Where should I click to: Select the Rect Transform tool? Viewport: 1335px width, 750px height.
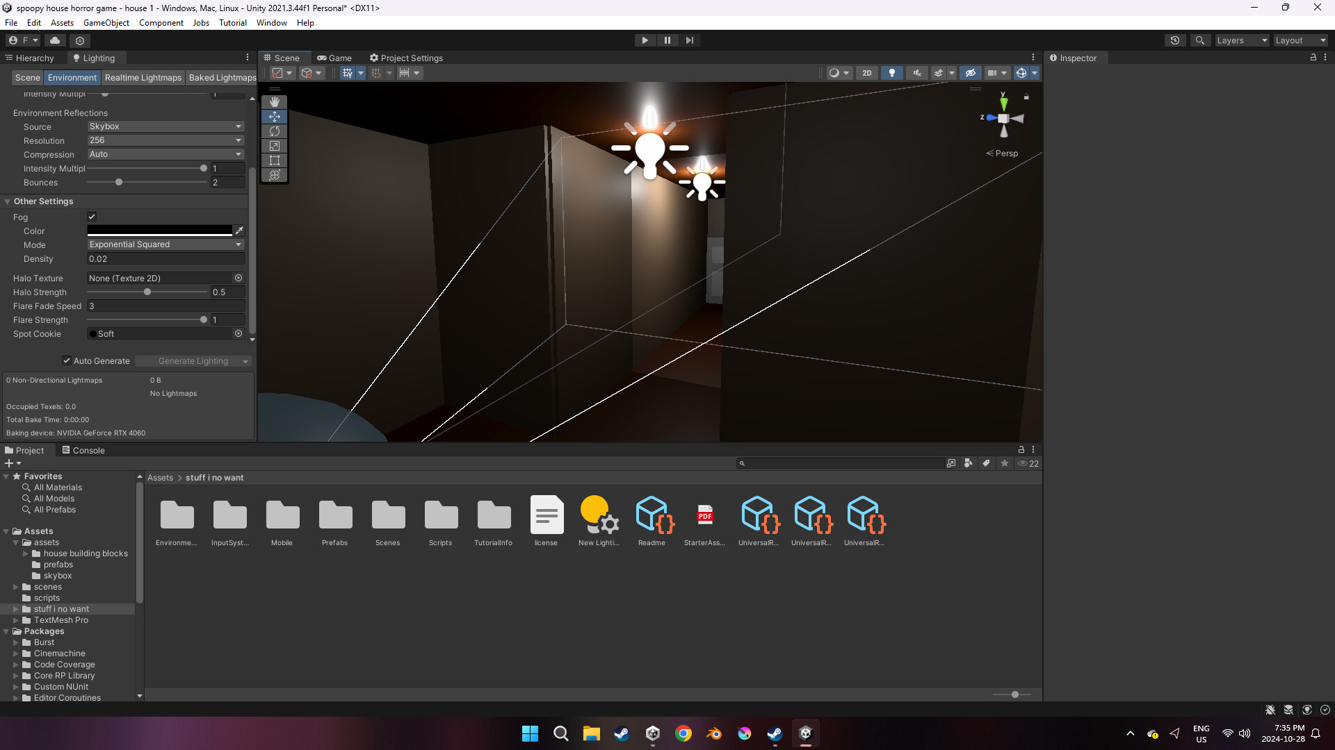point(274,160)
